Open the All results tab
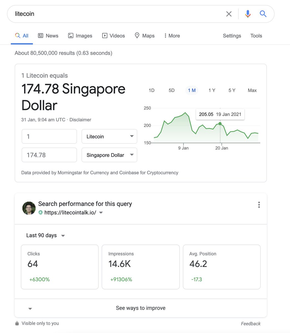The image size is (290, 333). pos(22,36)
